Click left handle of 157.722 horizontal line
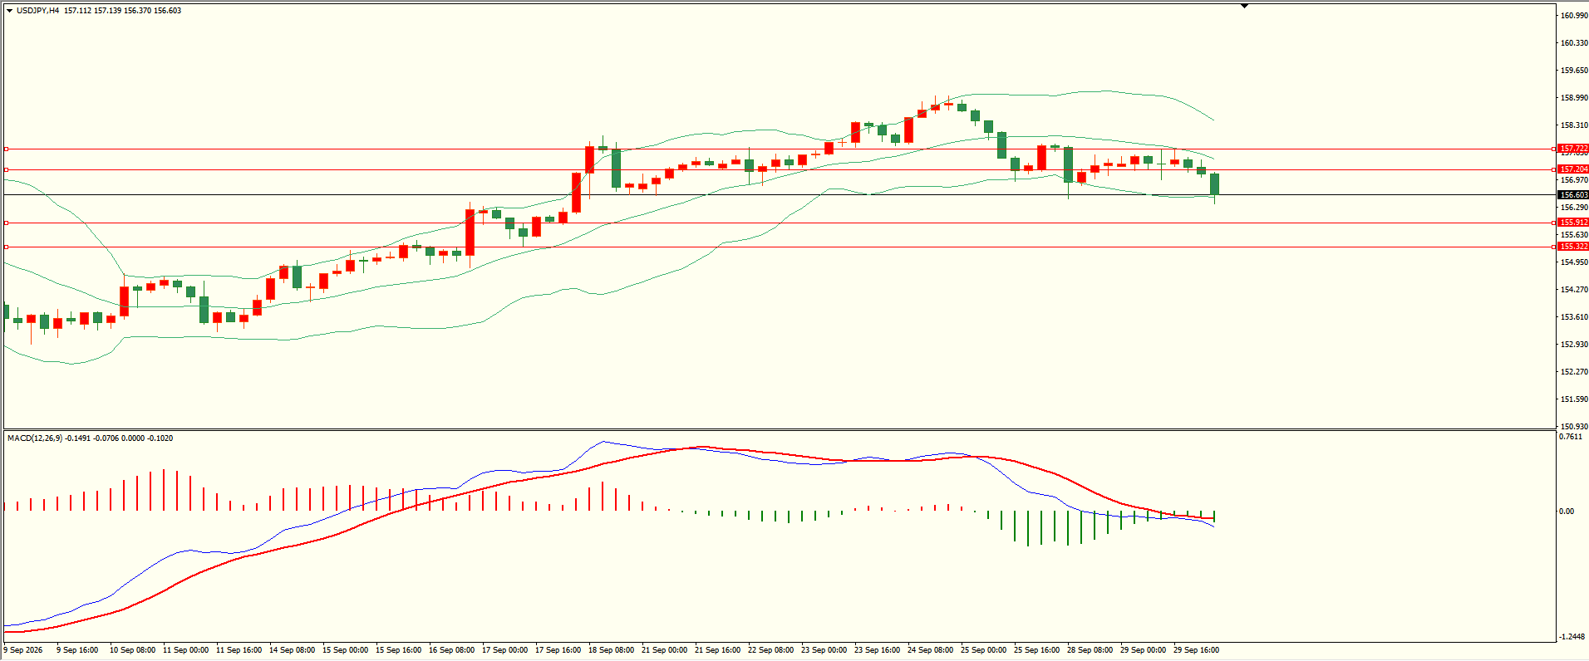Viewport: 1589px width, 661px height. (6, 149)
